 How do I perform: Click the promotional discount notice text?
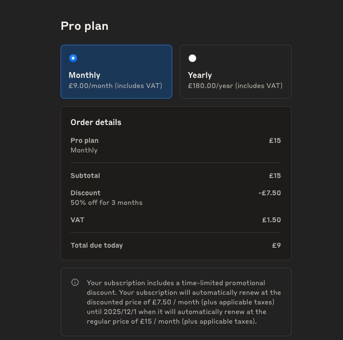183,302
